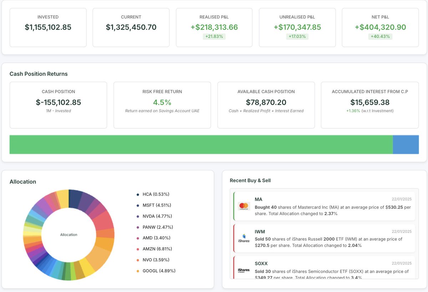Click the Net P&L +$404,320.90 value
Screen dimensions: 428x292
click(x=380, y=27)
